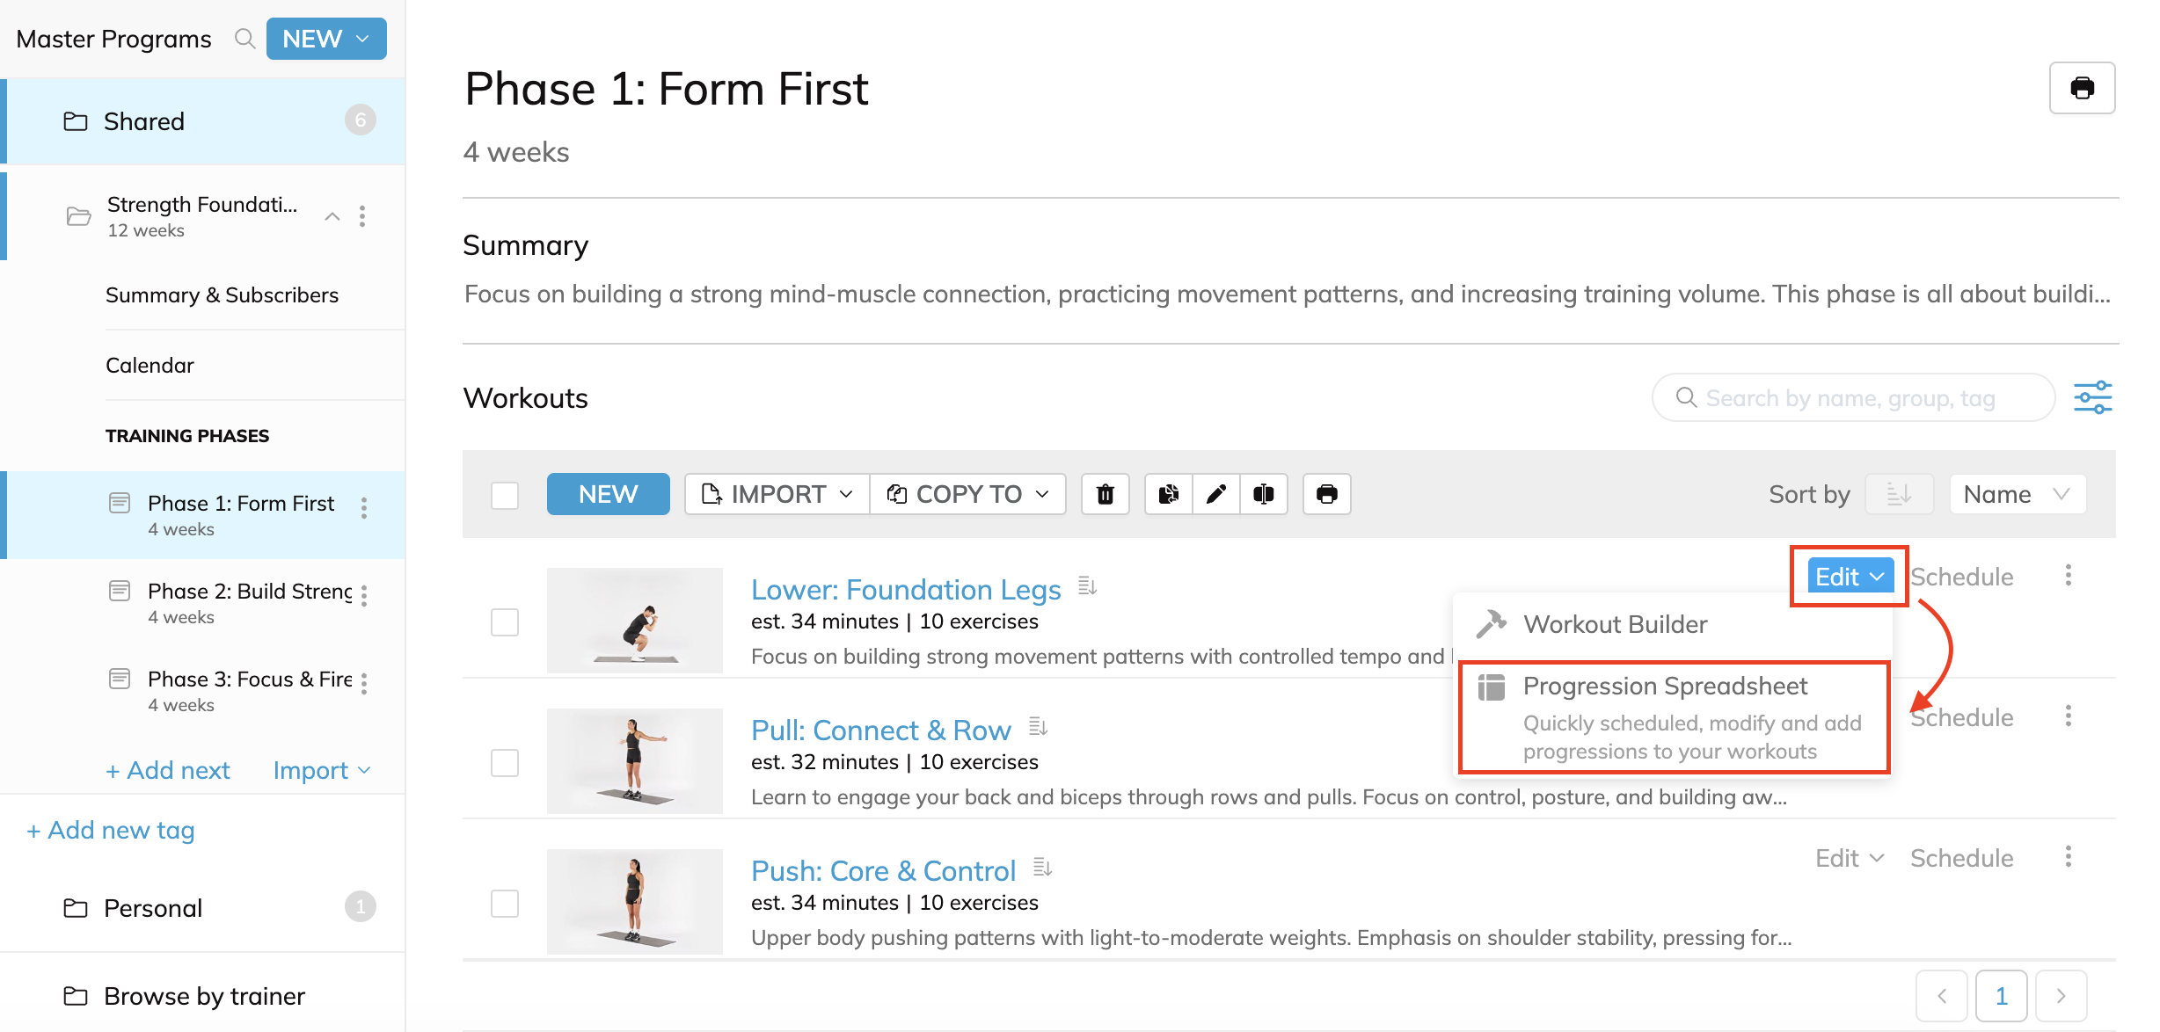Click the Add new tag link
Image resolution: width=2160 pixels, height=1032 pixels.
(x=111, y=830)
